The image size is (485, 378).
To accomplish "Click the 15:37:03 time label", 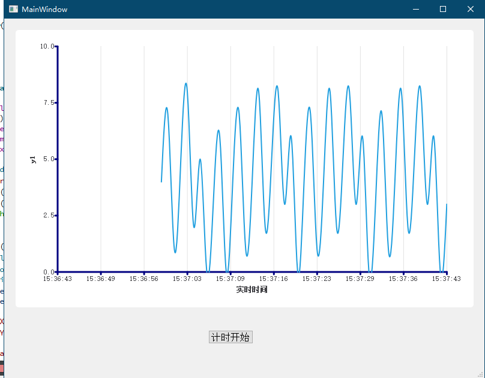I will click(x=187, y=279).
